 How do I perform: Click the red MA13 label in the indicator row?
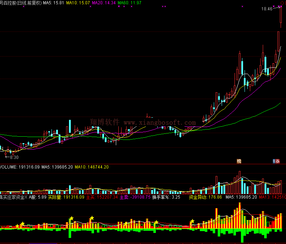click(272, 197)
